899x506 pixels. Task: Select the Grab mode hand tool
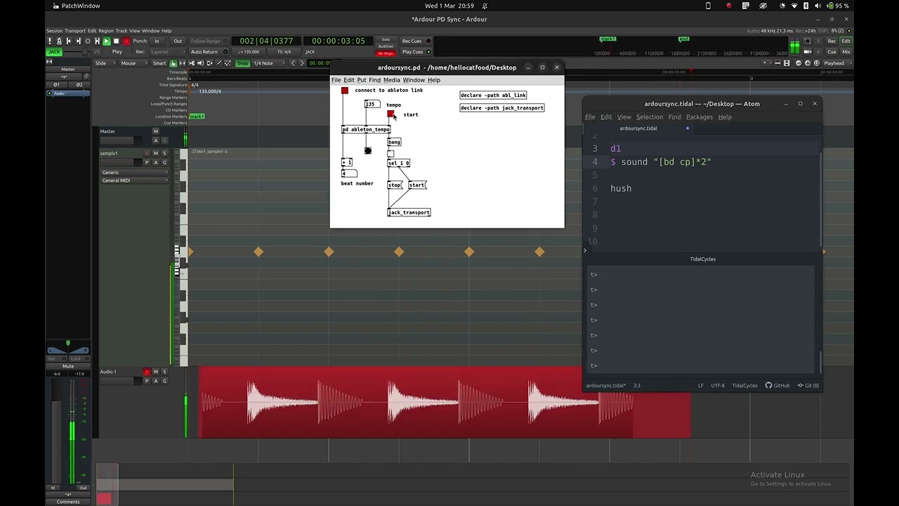pyautogui.click(x=173, y=63)
